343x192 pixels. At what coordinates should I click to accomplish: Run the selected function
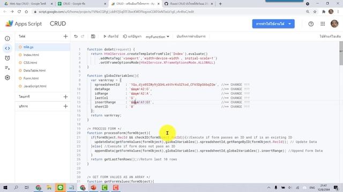point(111,36)
